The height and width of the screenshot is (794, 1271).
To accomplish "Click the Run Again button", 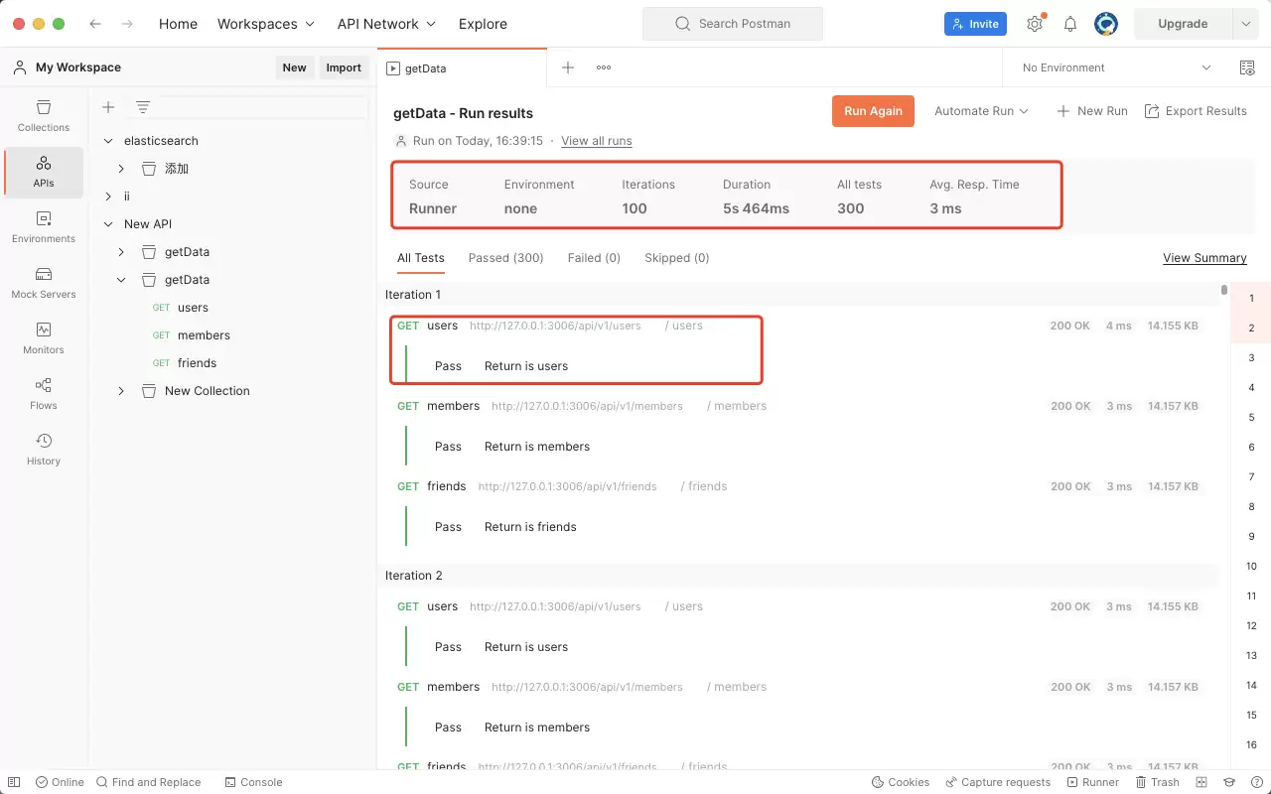I will (873, 111).
